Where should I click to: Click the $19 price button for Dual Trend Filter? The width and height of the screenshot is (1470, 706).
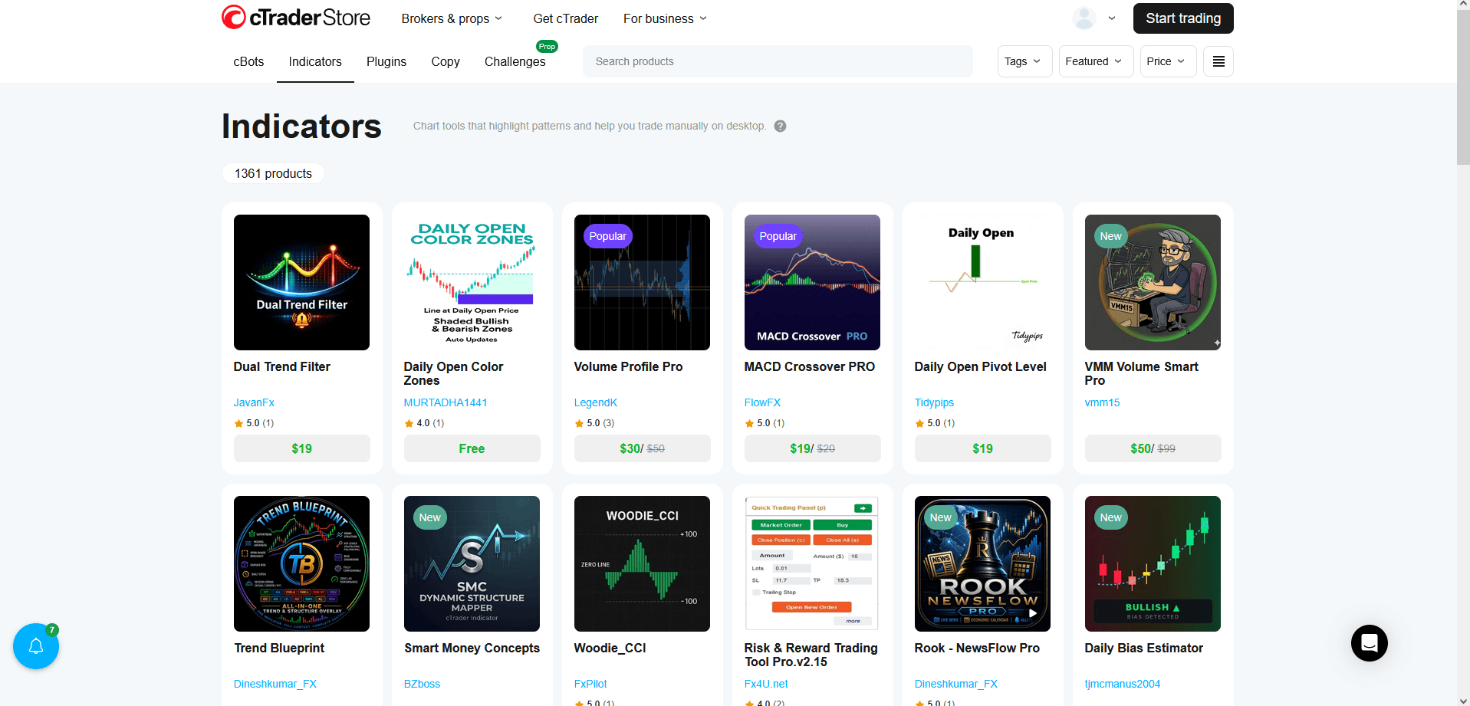301,448
